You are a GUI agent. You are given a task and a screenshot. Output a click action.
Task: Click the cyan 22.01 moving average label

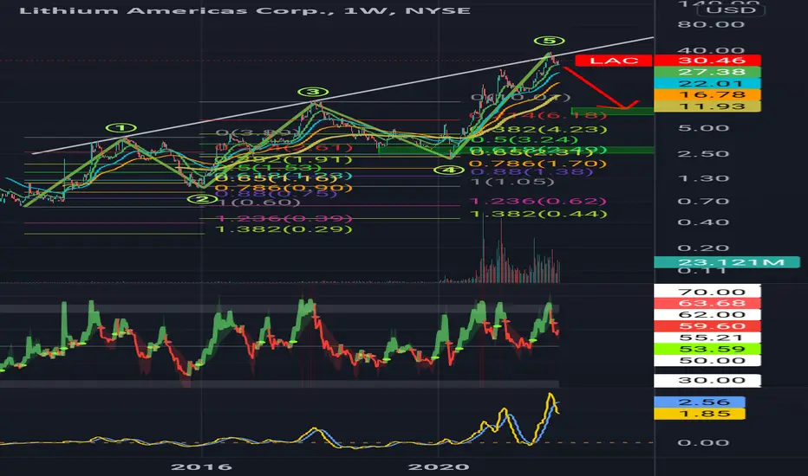click(x=707, y=84)
